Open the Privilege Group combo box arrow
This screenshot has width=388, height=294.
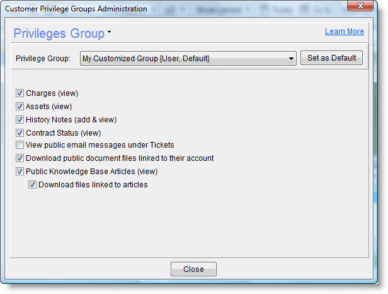[x=291, y=59]
